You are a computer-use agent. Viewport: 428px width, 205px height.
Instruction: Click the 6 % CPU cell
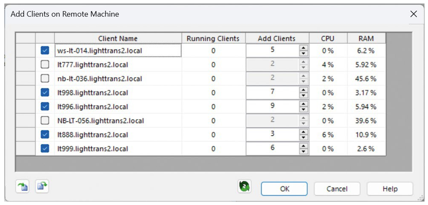tap(328, 134)
